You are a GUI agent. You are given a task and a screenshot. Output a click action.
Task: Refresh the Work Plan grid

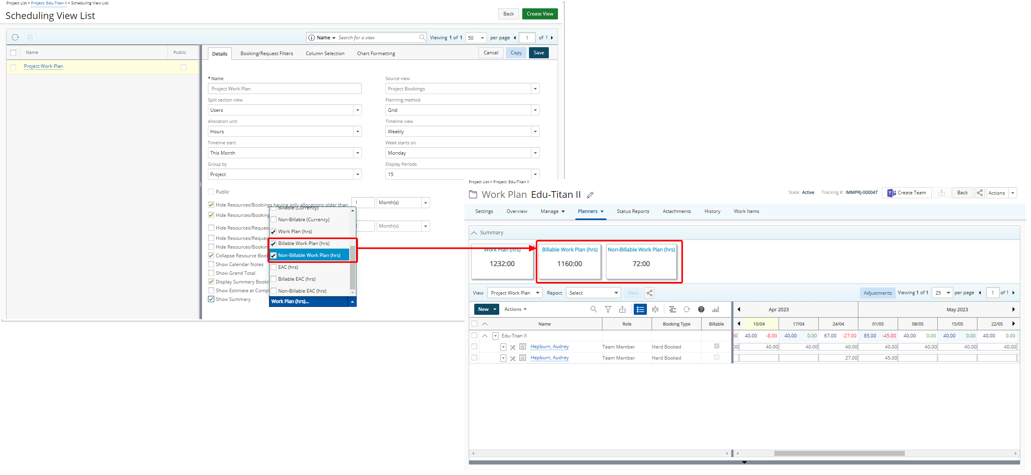pos(687,309)
